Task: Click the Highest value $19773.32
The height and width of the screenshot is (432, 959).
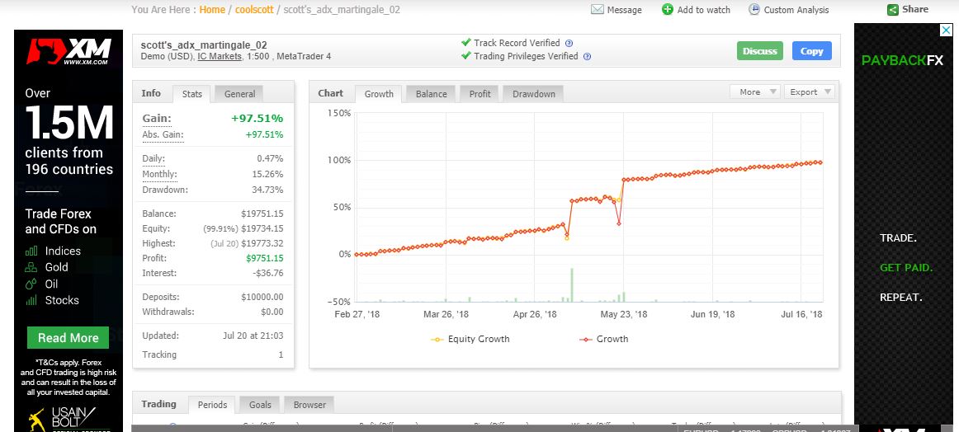Action: [x=262, y=244]
